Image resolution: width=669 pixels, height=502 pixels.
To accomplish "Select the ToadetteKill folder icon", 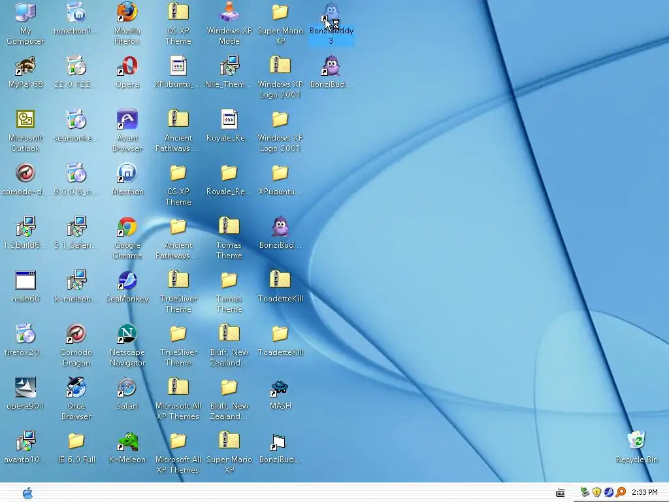I will 280,333.
